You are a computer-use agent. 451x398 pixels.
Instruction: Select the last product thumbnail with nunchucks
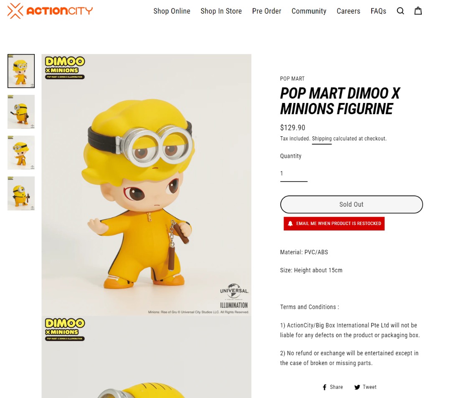(21, 193)
